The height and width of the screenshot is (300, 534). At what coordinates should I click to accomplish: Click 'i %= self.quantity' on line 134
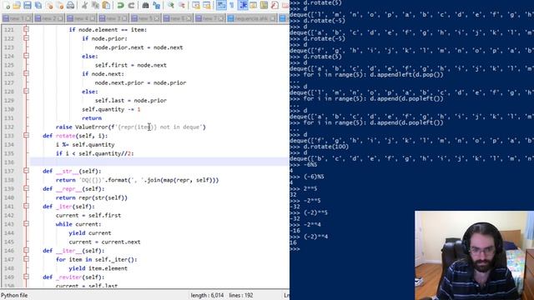pos(85,144)
